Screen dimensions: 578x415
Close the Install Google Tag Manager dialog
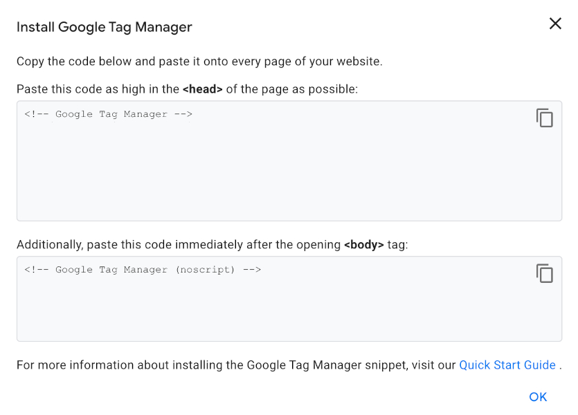click(x=555, y=23)
